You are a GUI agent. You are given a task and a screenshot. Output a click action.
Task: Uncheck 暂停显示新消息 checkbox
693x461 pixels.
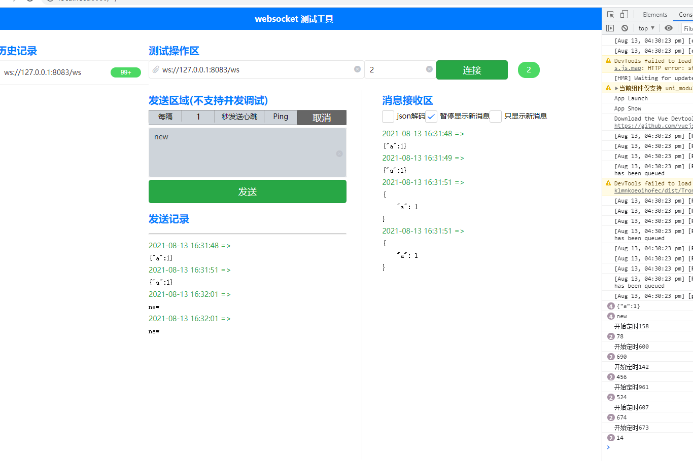(x=431, y=117)
